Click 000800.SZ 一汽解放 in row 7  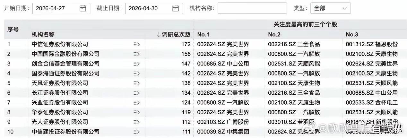(223, 103)
